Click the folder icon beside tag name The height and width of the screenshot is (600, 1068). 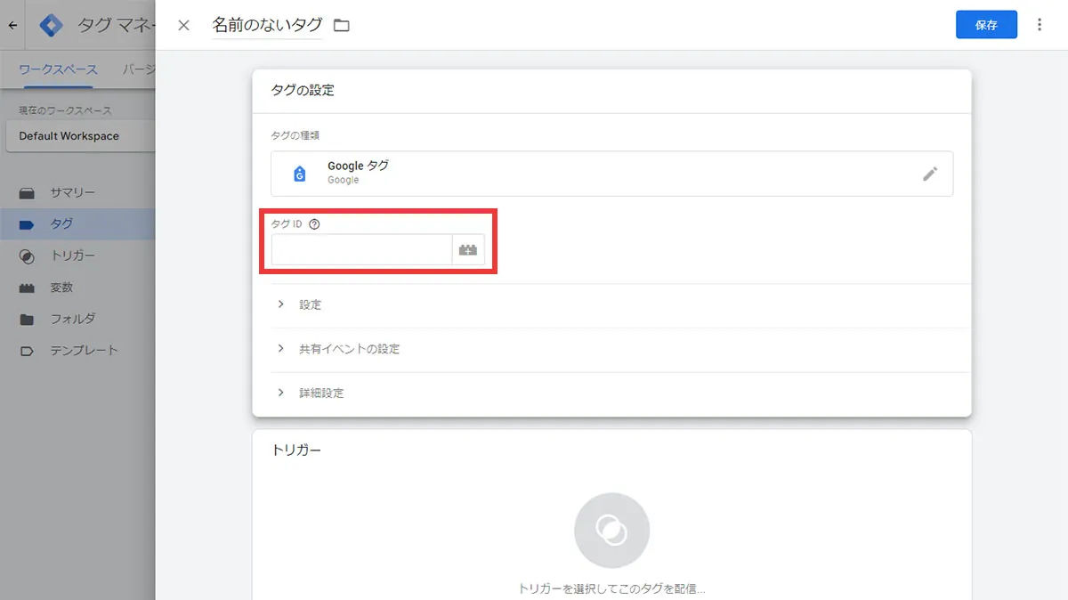click(x=341, y=26)
